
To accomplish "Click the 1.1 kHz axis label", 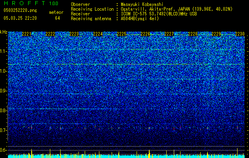I will click(x=4, y=51).
